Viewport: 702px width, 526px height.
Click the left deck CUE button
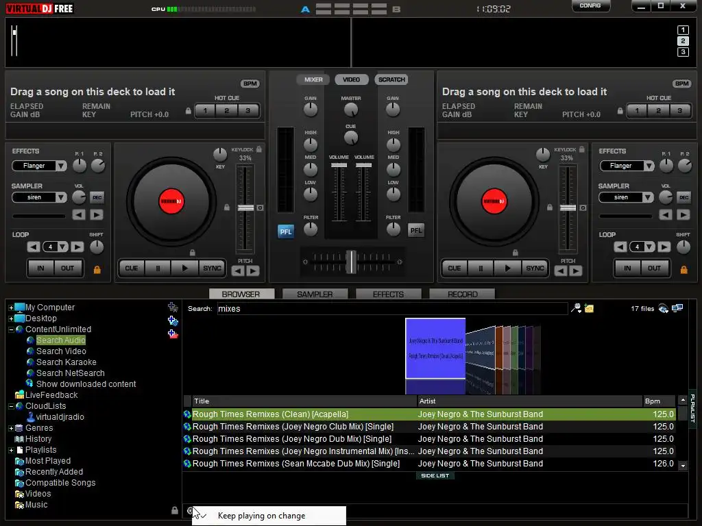tap(132, 268)
